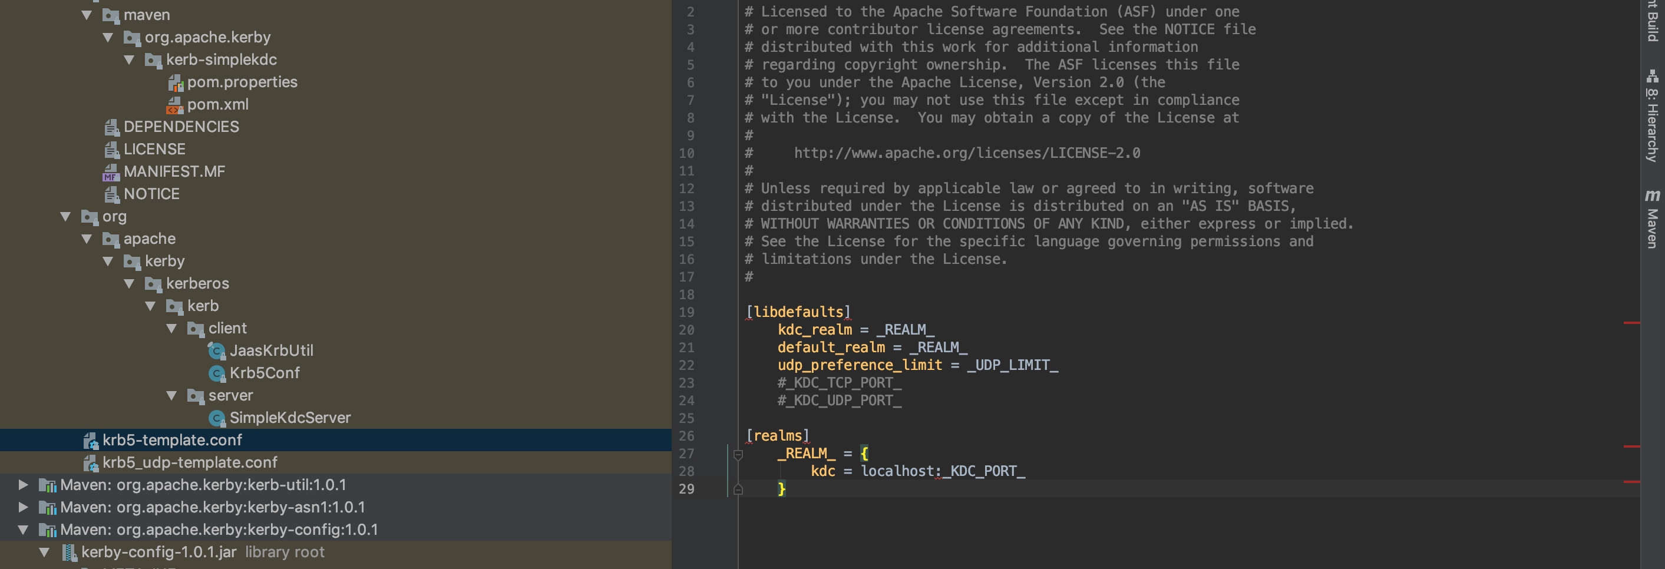1665x569 pixels.
Task: Click the error stripe mark beside line 29
Action: tap(1631, 482)
